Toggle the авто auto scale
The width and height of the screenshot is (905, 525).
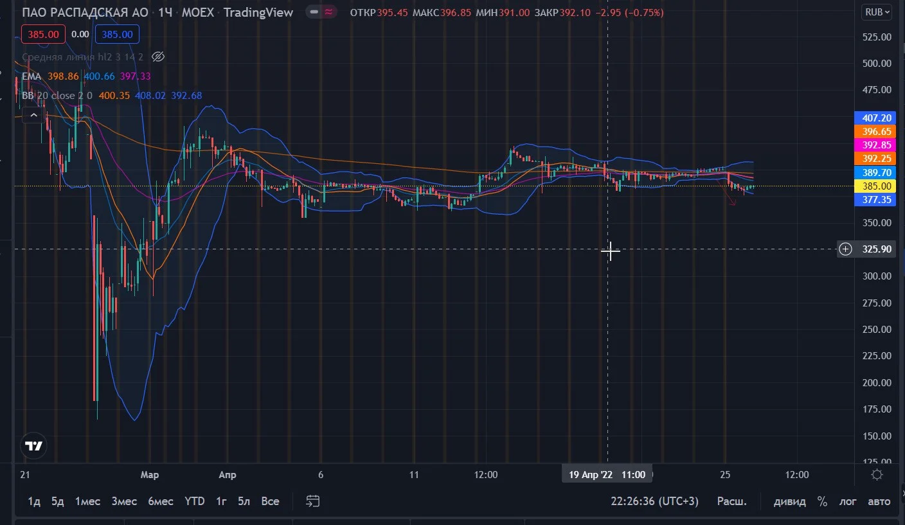(x=879, y=501)
